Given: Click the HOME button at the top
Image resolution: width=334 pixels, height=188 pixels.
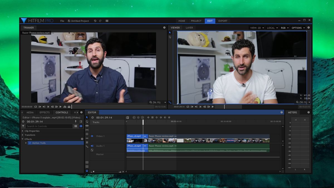Looking at the screenshot, I should point(182,21).
